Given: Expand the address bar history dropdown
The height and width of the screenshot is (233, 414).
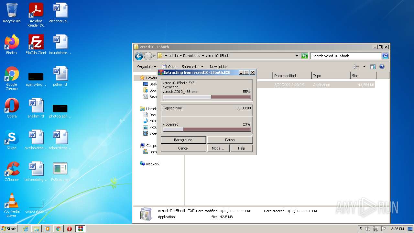Looking at the screenshot, I should pos(297,56).
